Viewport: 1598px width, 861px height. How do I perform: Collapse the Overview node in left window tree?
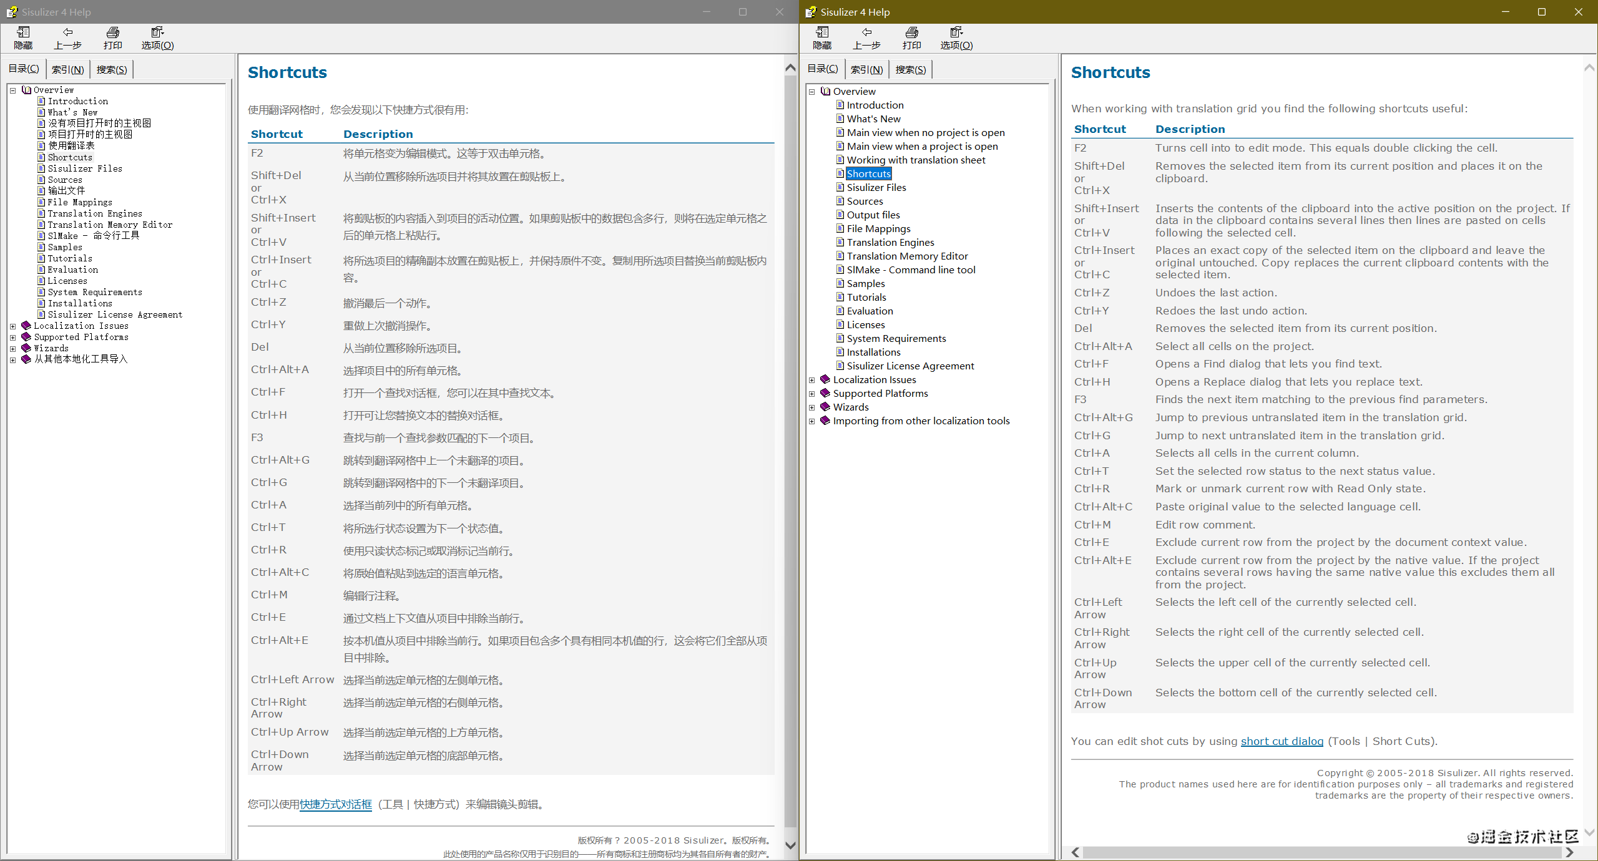12,90
